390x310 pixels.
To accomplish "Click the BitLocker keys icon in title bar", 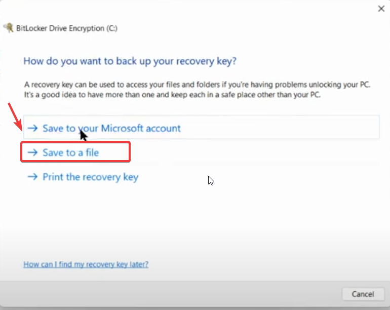I will point(8,28).
